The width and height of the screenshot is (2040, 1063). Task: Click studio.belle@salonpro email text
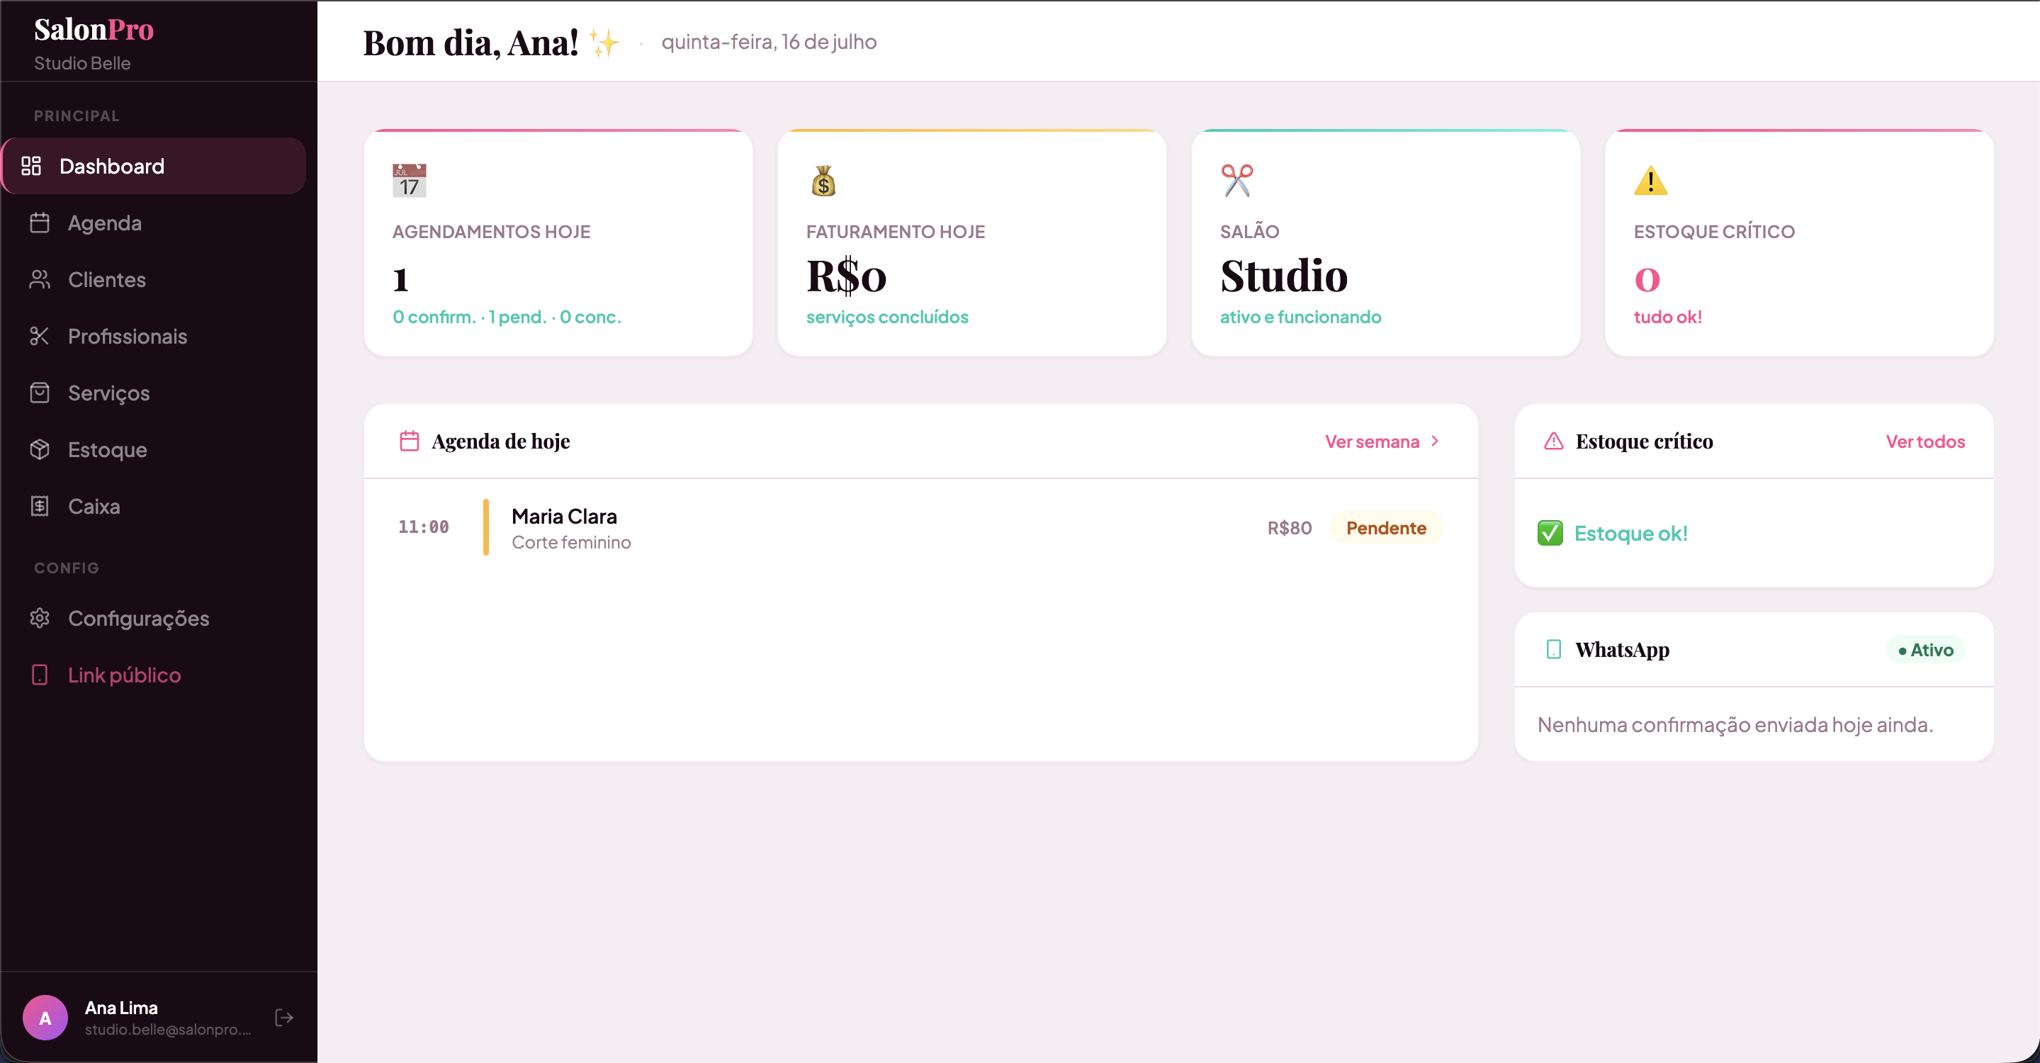[168, 1029]
